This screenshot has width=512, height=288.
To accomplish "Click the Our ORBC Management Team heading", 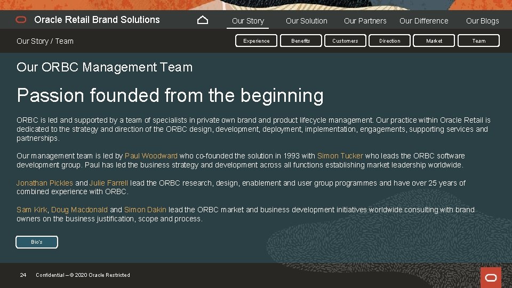I will point(105,67).
